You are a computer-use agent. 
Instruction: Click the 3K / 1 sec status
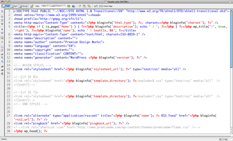[223, 140]
